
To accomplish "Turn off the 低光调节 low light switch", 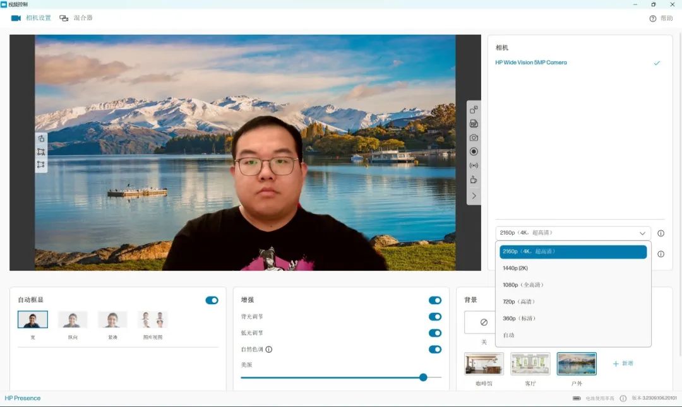I will pyautogui.click(x=435, y=333).
